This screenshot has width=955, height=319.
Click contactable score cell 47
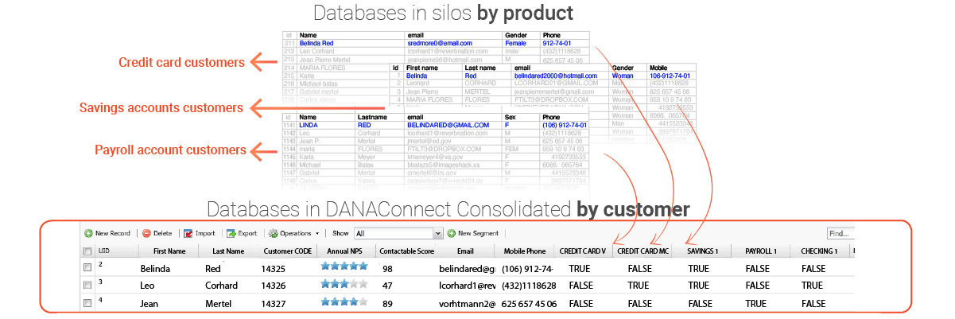(x=388, y=286)
